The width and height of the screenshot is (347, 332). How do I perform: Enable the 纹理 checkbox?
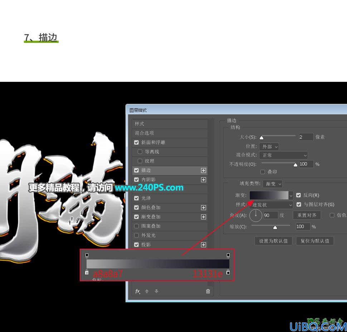pos(140,161)
